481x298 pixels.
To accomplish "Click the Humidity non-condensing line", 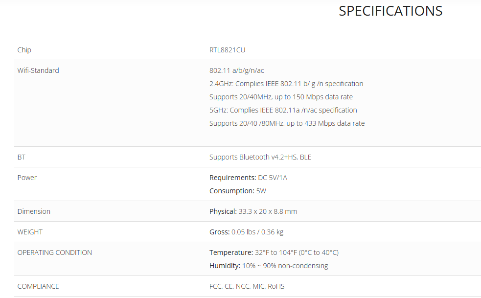I will (269, 266).
